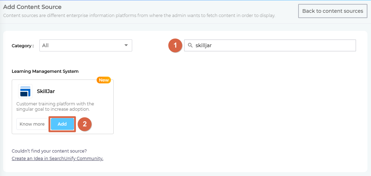Click the red step 1 marker
371x176 pixels.
pos(175,45)
